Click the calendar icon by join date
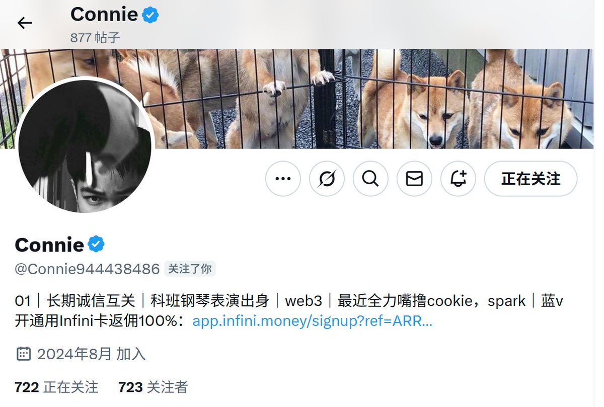This screenshot has height=407, width=604. tap(24, 354)
